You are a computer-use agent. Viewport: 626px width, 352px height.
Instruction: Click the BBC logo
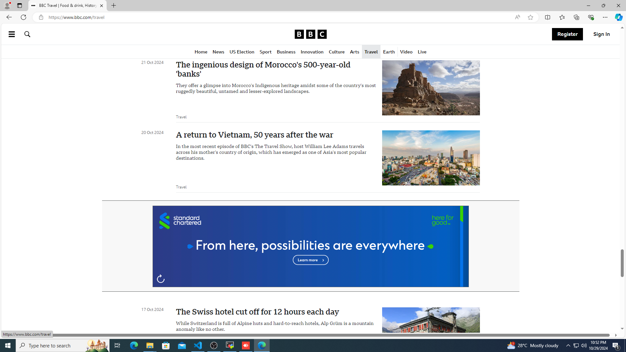coord(310,34)
